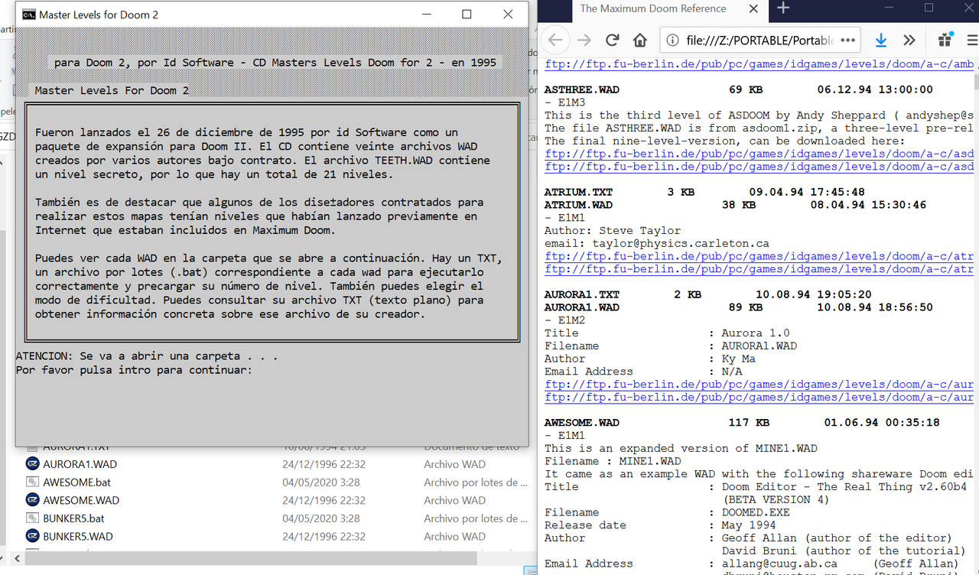Click the 'Aurora 1.0' title value
Viewport: 979px width, 575px height.
pyautogui.click(x=756, y=333)
